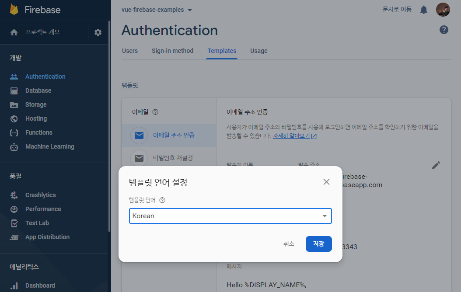Viewport: 461px width, 292px height.
Task: Click the Dashboard bar chart icon
Action: [x=14, y=286]
